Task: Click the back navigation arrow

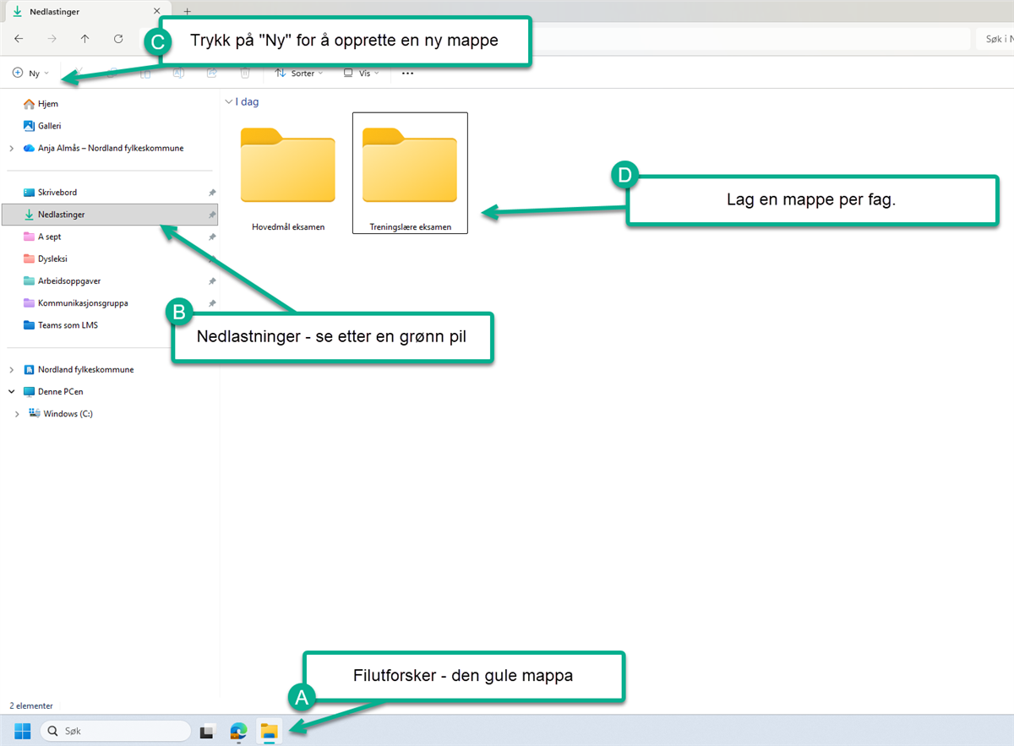Action: point(19,39)
